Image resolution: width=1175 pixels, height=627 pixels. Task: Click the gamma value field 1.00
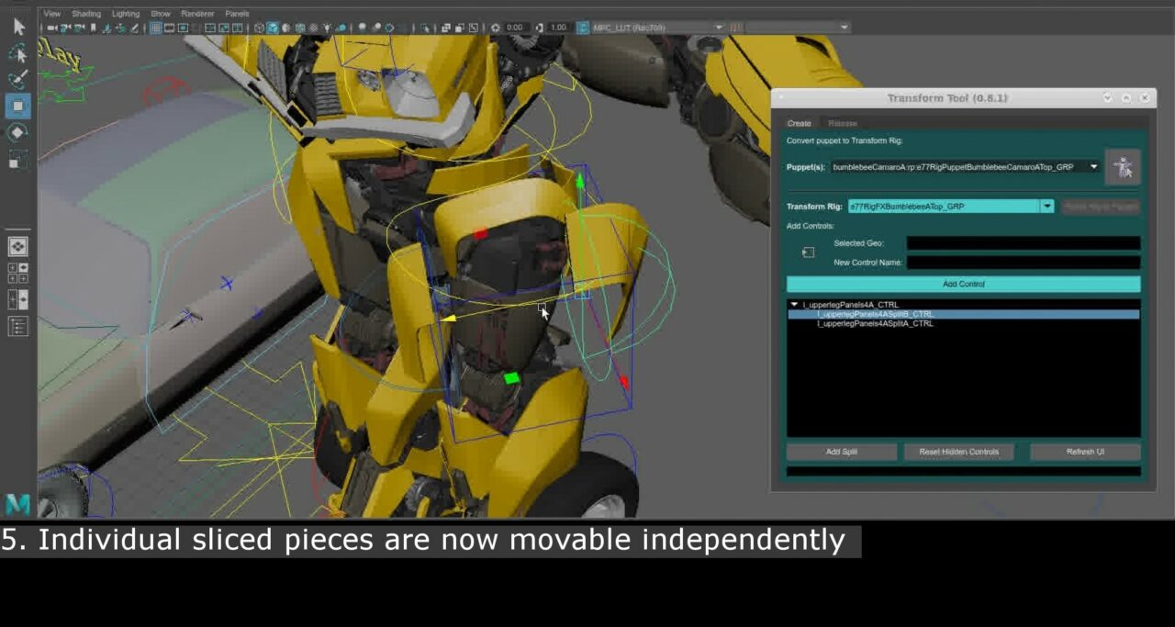(x=559, y=28)
